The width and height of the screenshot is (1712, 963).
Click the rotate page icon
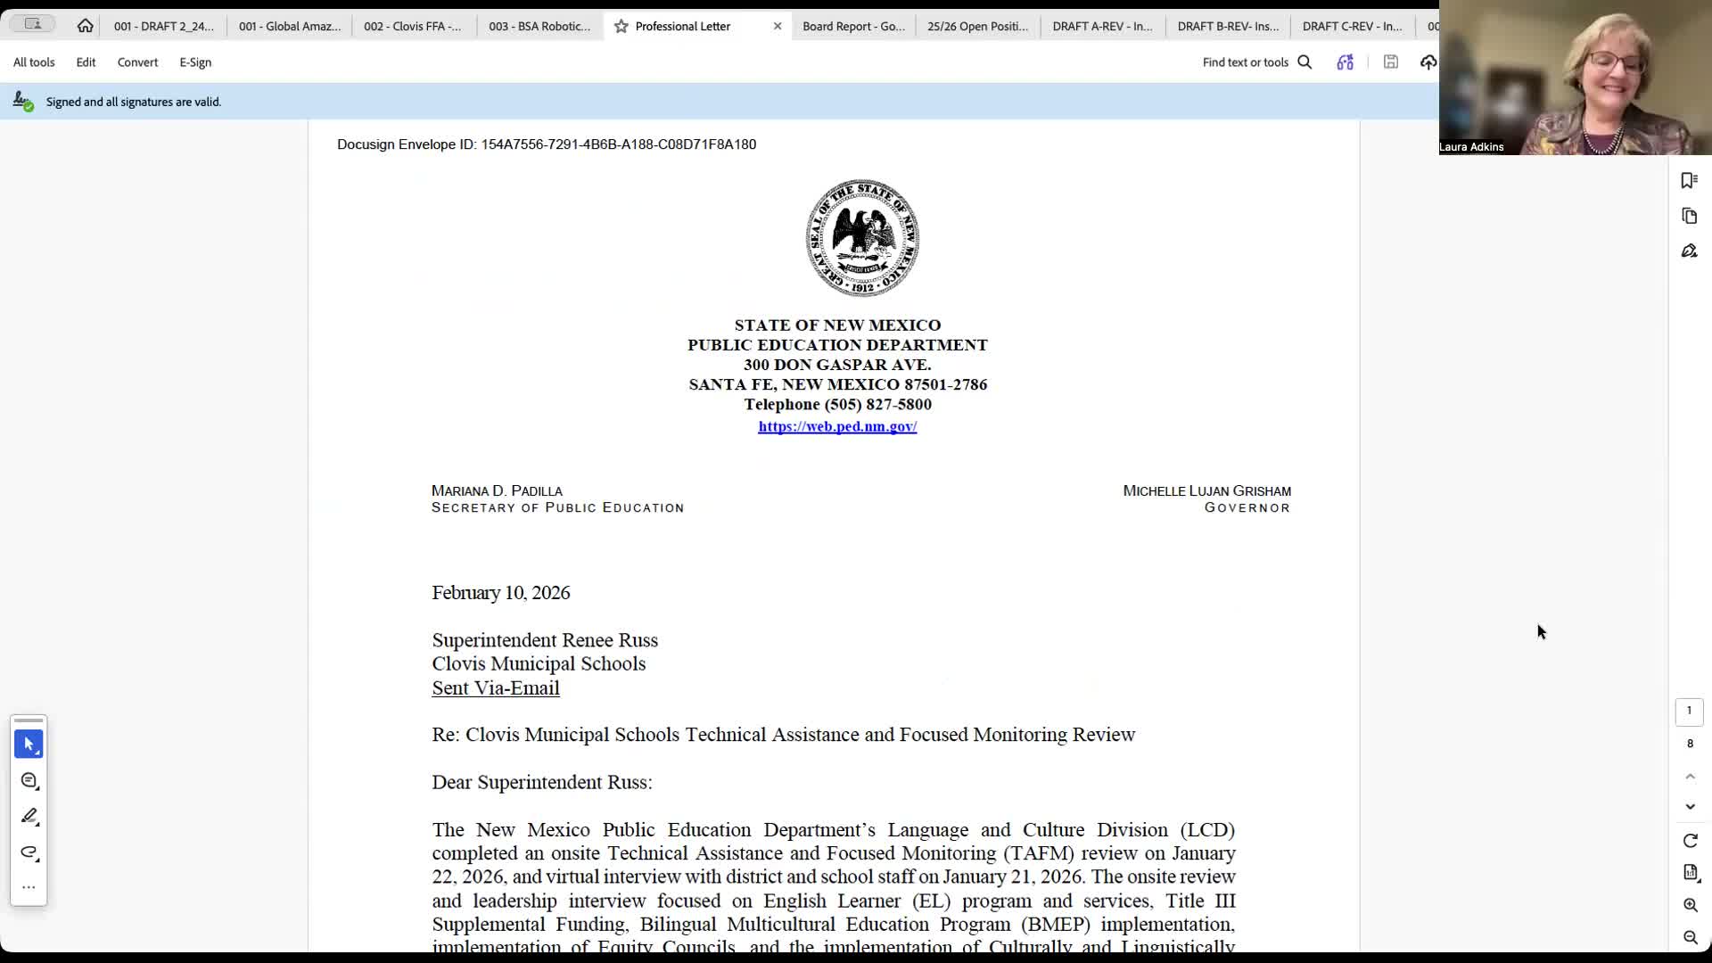tap(1690, 841)
